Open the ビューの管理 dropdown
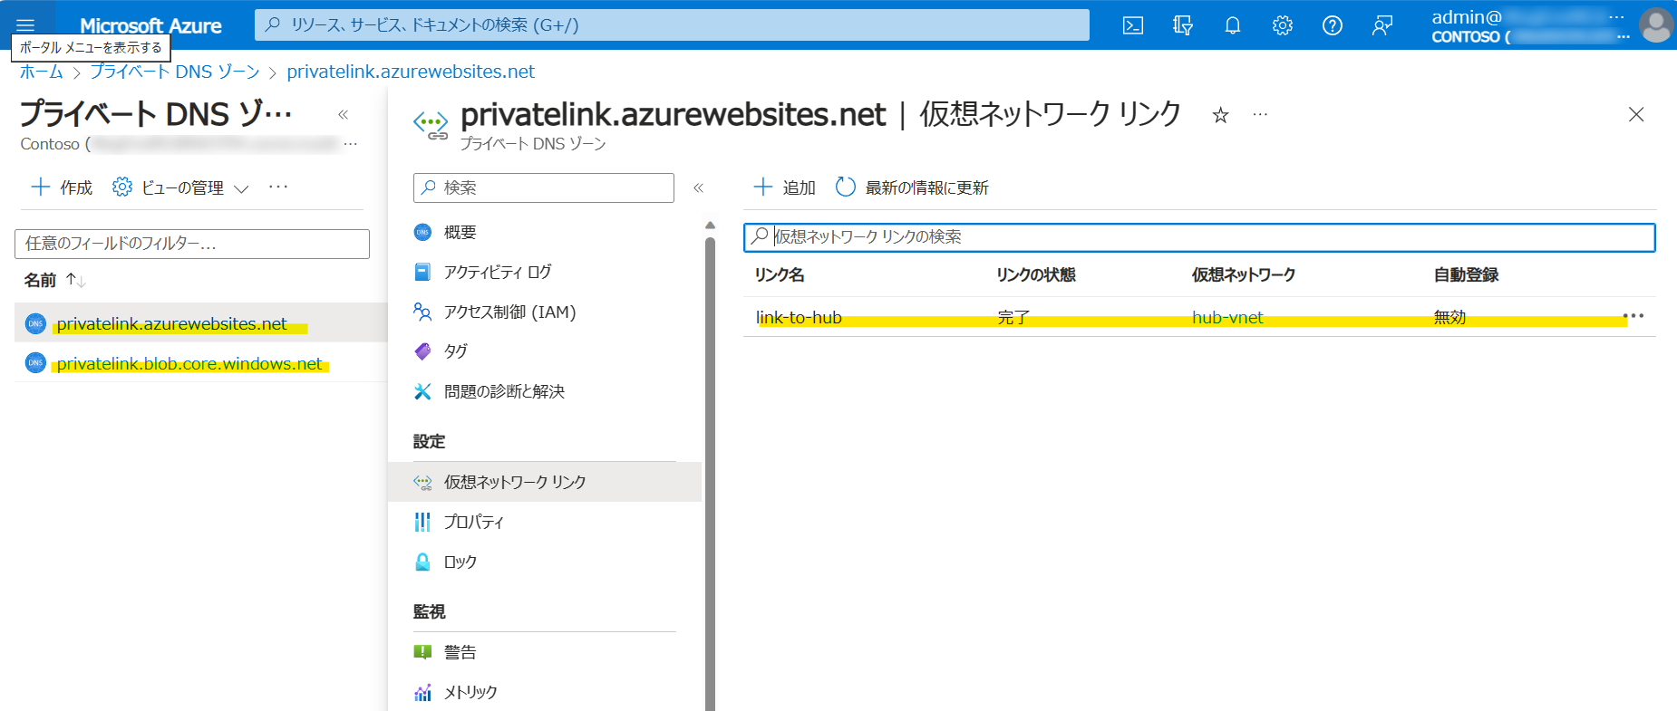1677x711 pixels. tap(180, 187)
